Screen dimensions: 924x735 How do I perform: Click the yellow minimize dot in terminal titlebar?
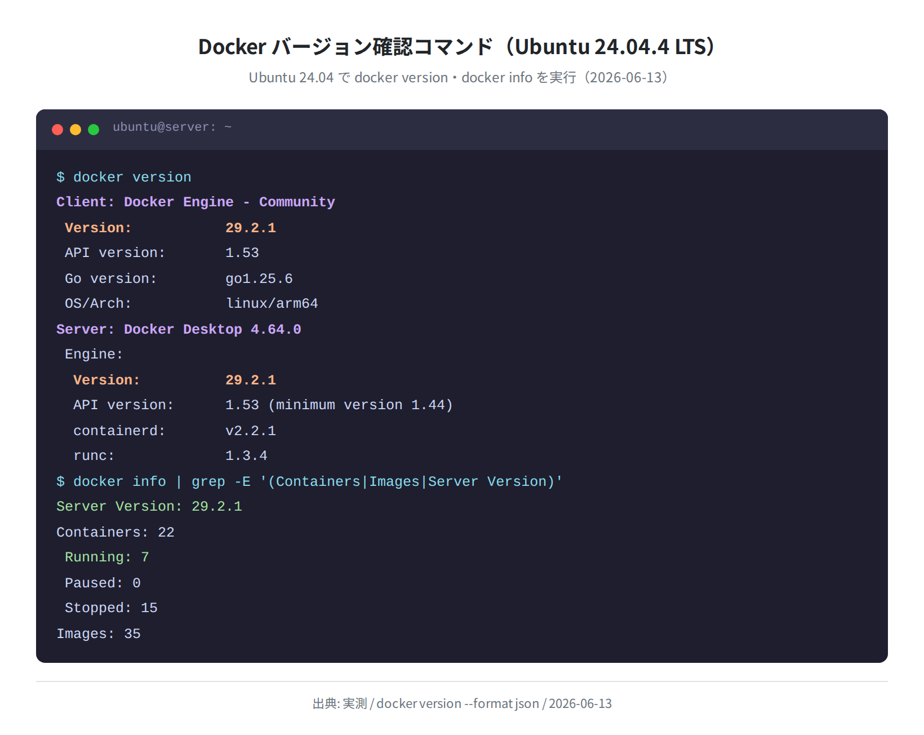point(75,130)
